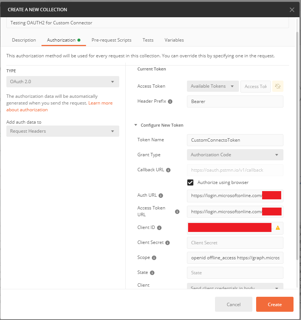Click the info icon next to Header Prefix
Viewport: 301px width, 320px height.
coord(170,102)
